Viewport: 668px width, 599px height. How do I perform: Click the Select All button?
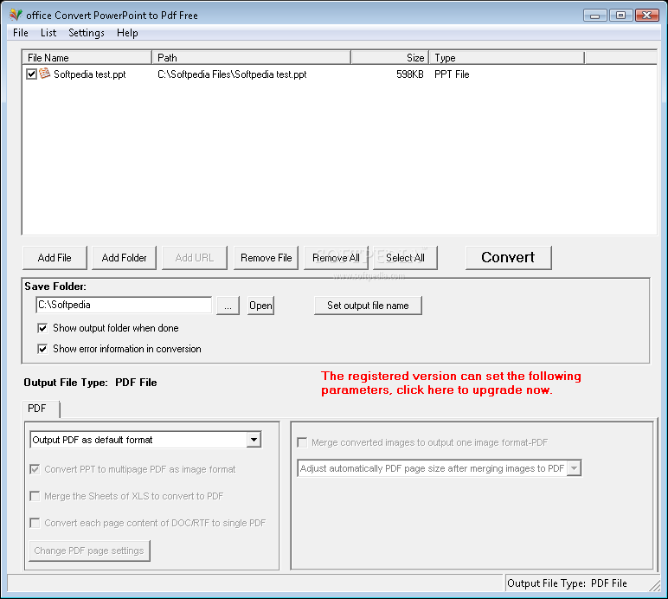coord(405,258)
